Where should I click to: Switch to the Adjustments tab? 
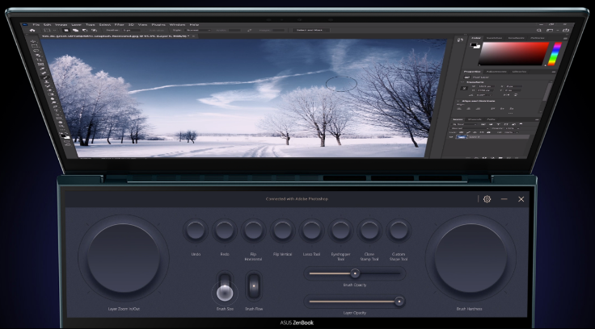click(x=496, y=72)
